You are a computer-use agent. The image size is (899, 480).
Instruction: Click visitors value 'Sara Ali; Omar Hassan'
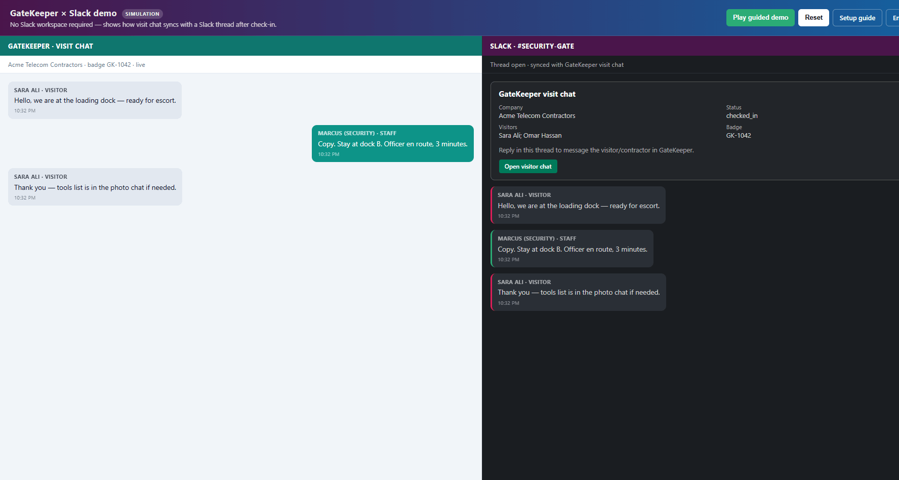click(530, 136)
